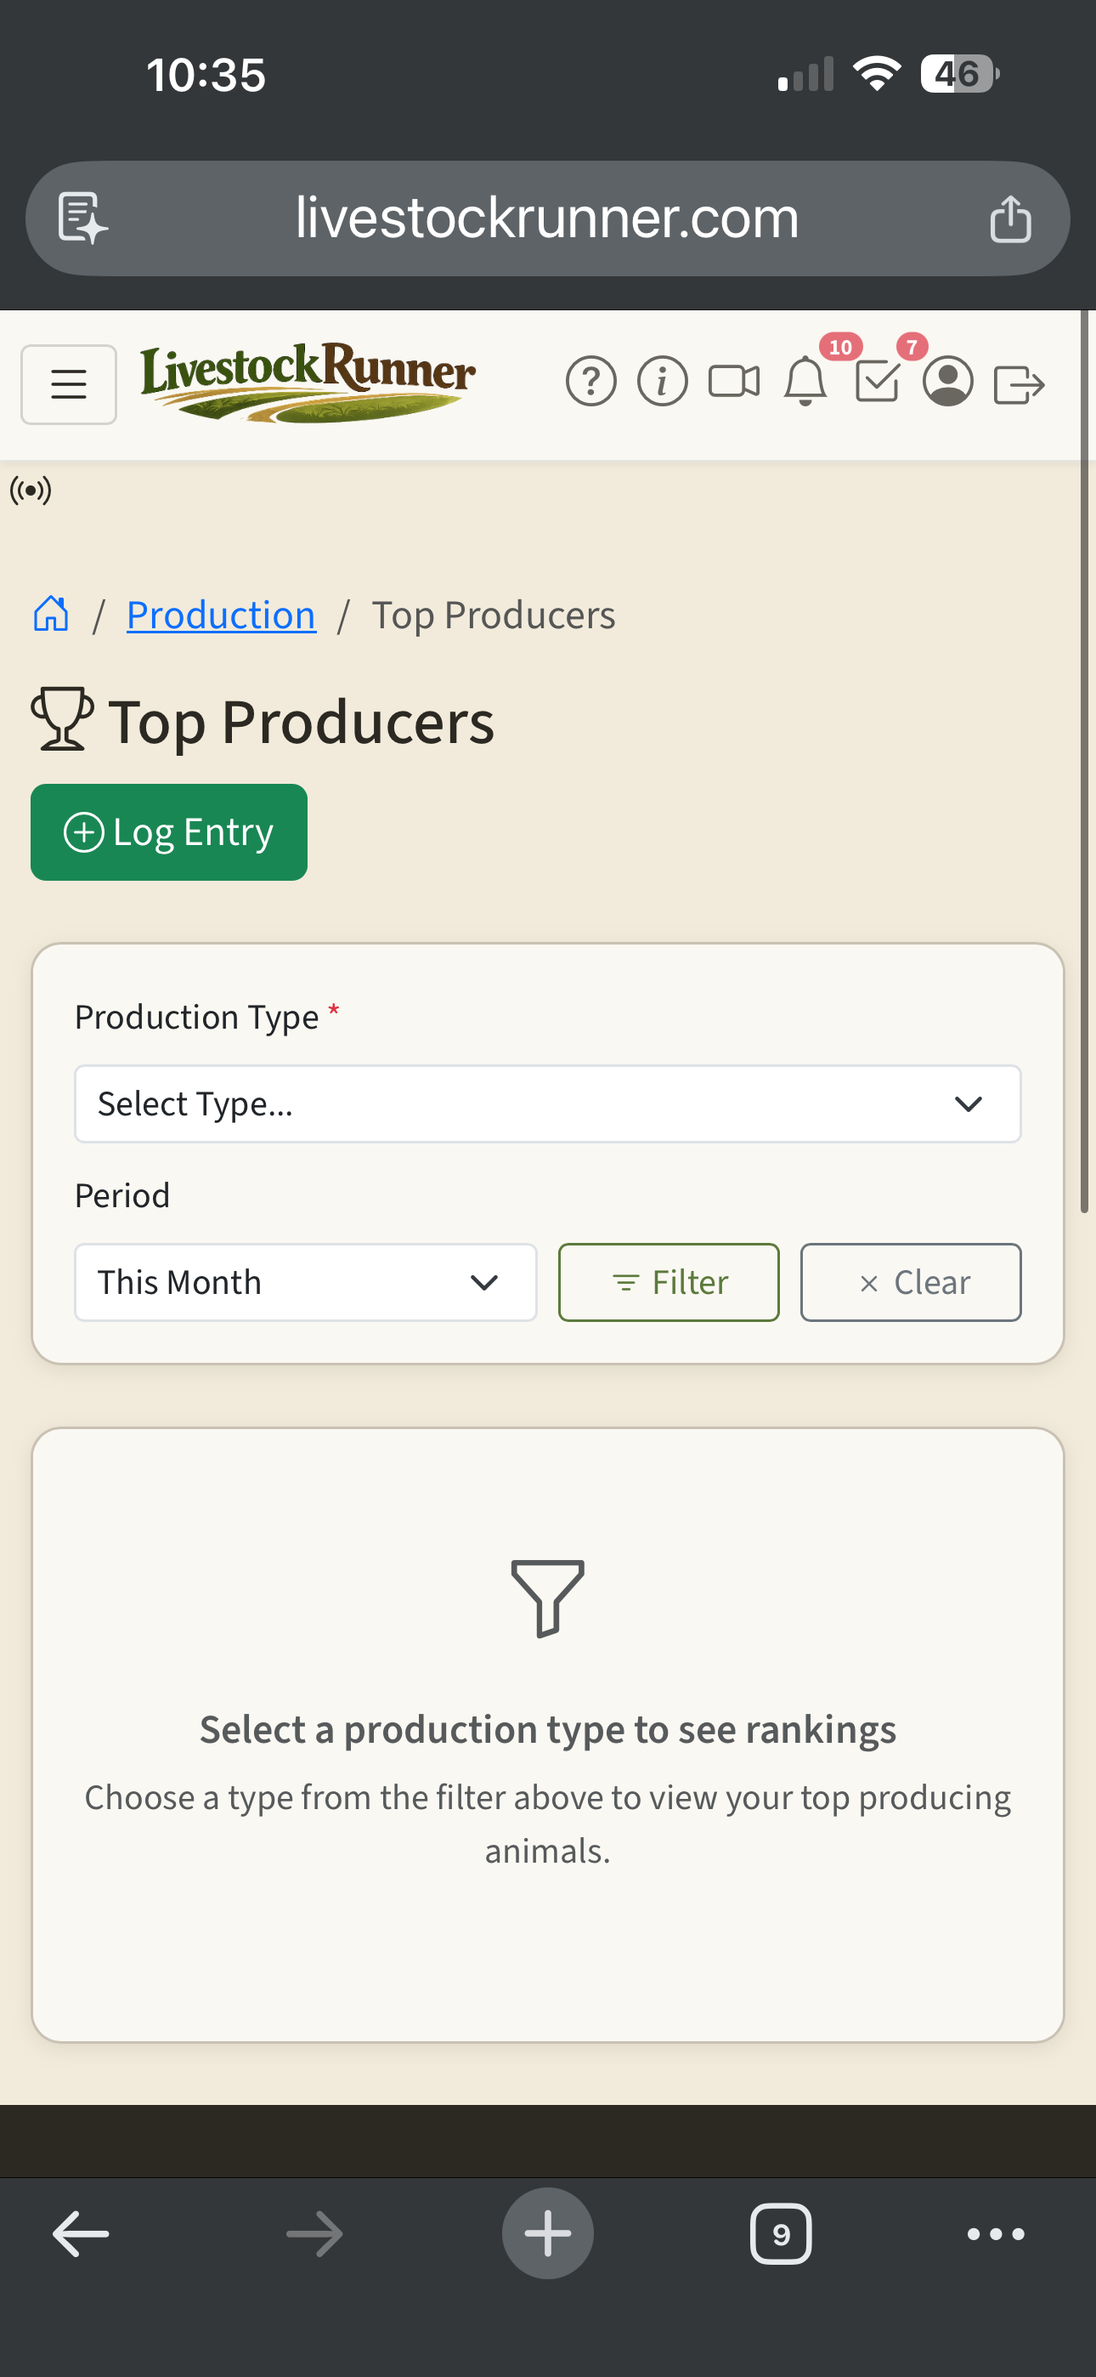Open the video camera icon
1096x2377 pixels.
click(733, 381)
